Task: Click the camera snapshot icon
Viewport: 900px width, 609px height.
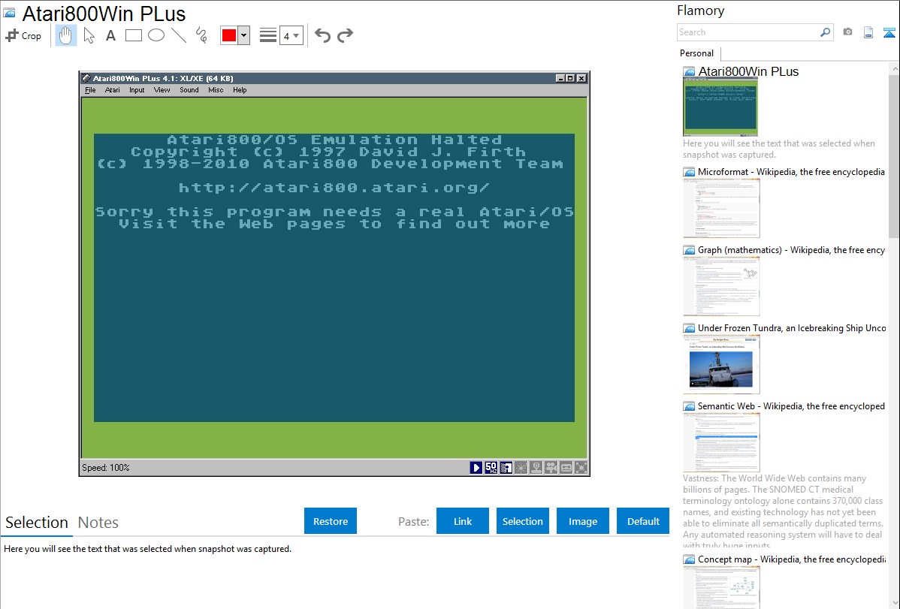Action: [x=847, y=32]
